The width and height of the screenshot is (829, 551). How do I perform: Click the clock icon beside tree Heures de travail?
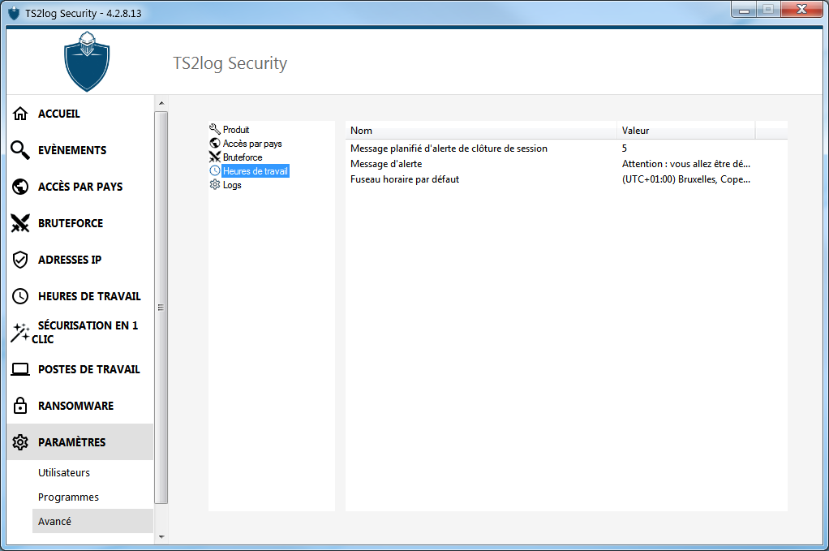coord(215,170)
